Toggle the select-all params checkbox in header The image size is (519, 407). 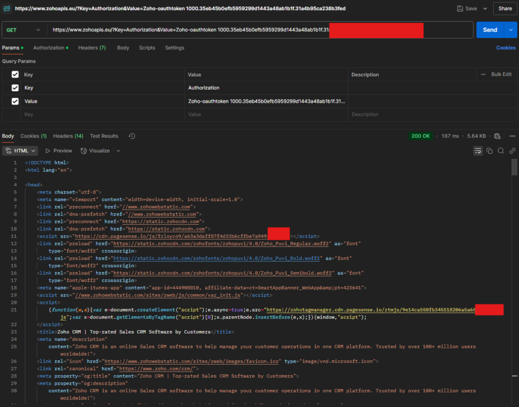click(15, 74)
